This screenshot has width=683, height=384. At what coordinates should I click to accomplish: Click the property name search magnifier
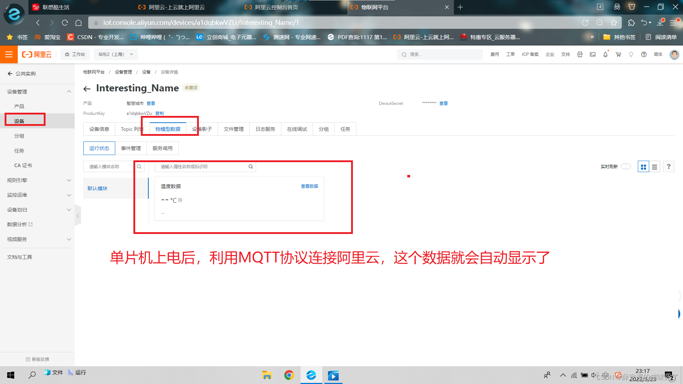251,166
